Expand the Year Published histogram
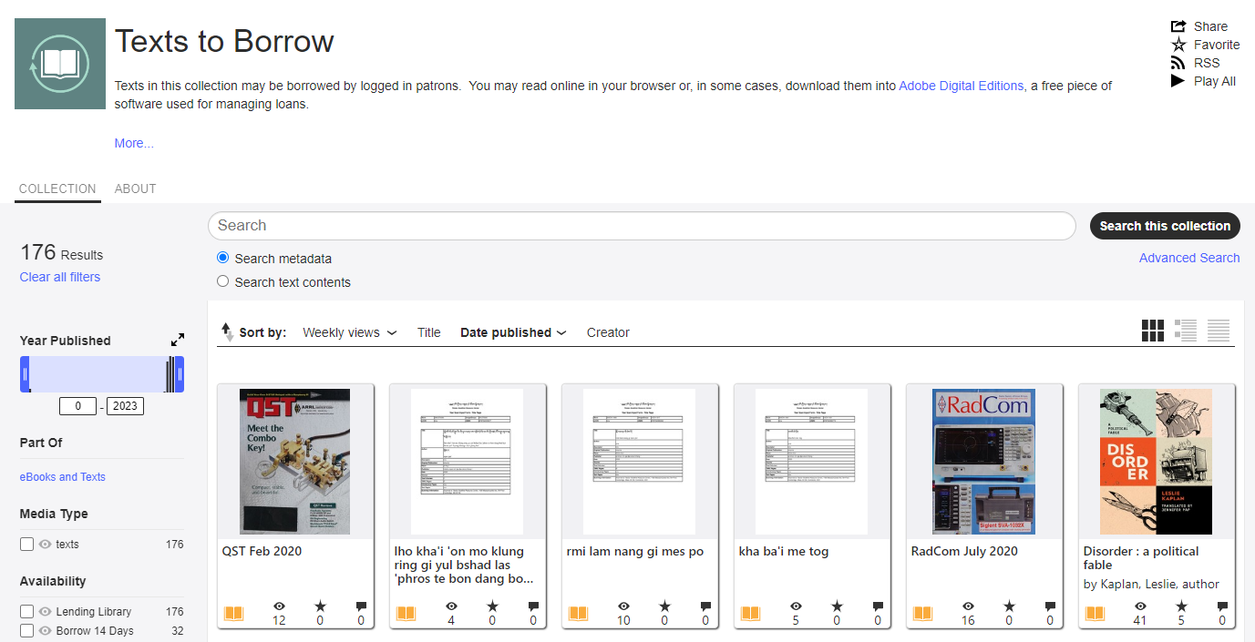Viewport: 1255px width, 642px height. [x=178, y=340]
